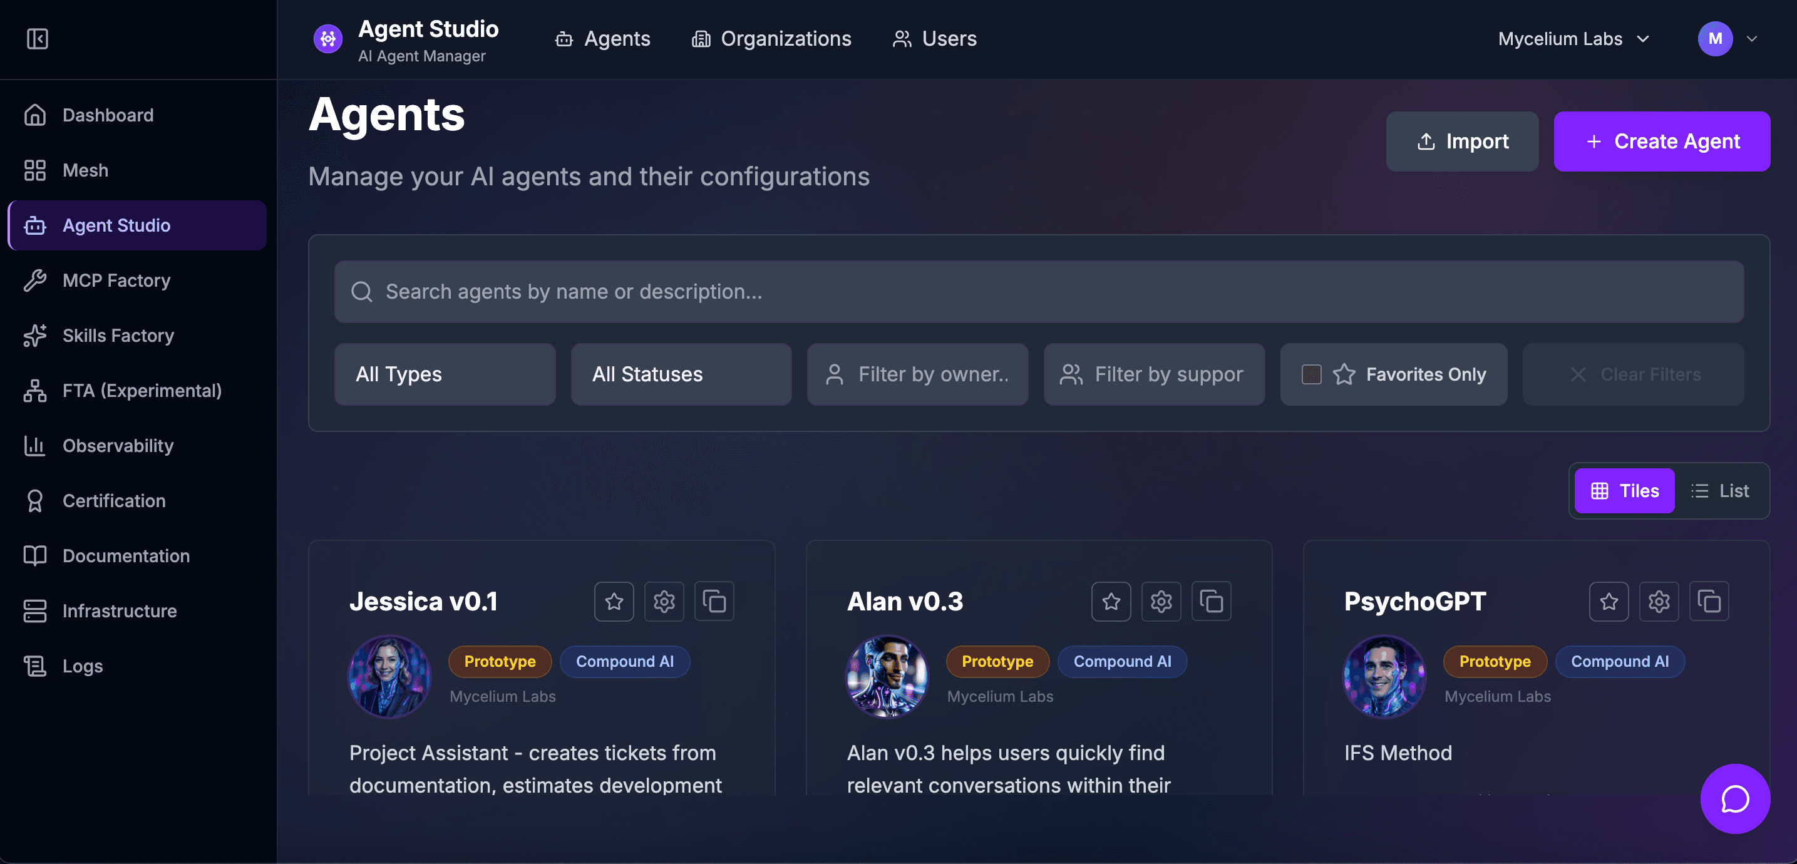Enable the Favorites Only filter
The width and height of the screenshot is (1797, 864).
[x=1393, y=374]
